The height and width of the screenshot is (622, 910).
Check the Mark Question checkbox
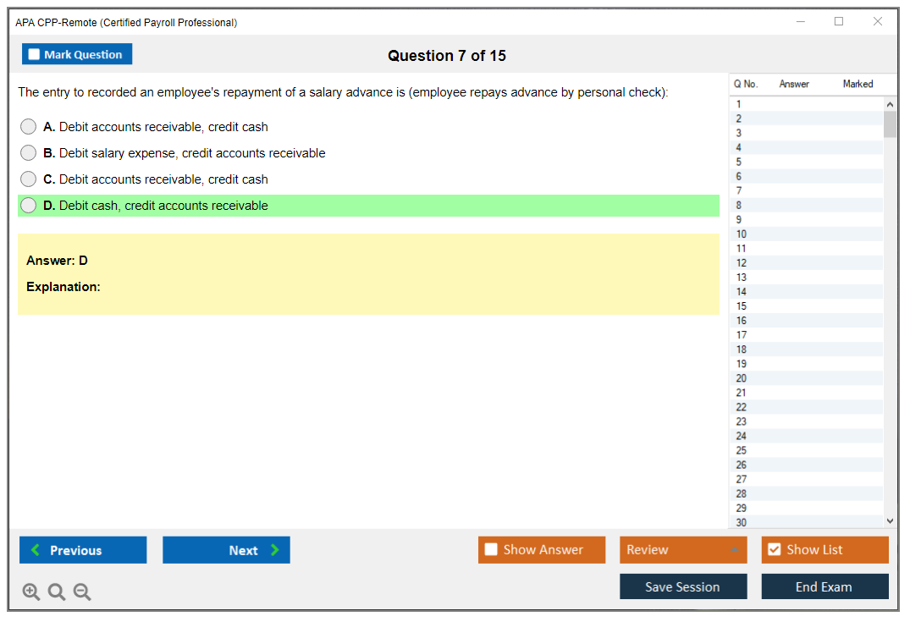pyautogui.click(x=35, y=55)
